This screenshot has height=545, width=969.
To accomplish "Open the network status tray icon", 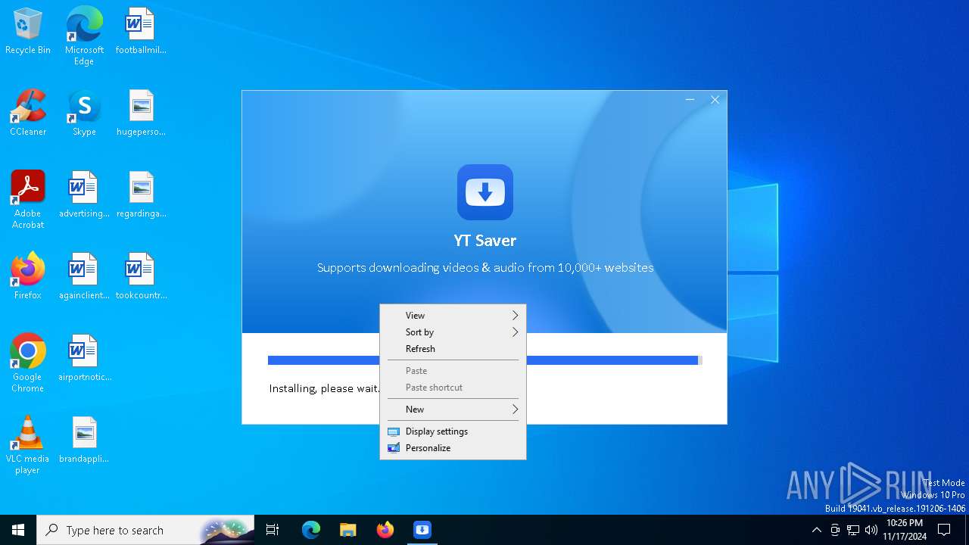I will tap(853, 530).
